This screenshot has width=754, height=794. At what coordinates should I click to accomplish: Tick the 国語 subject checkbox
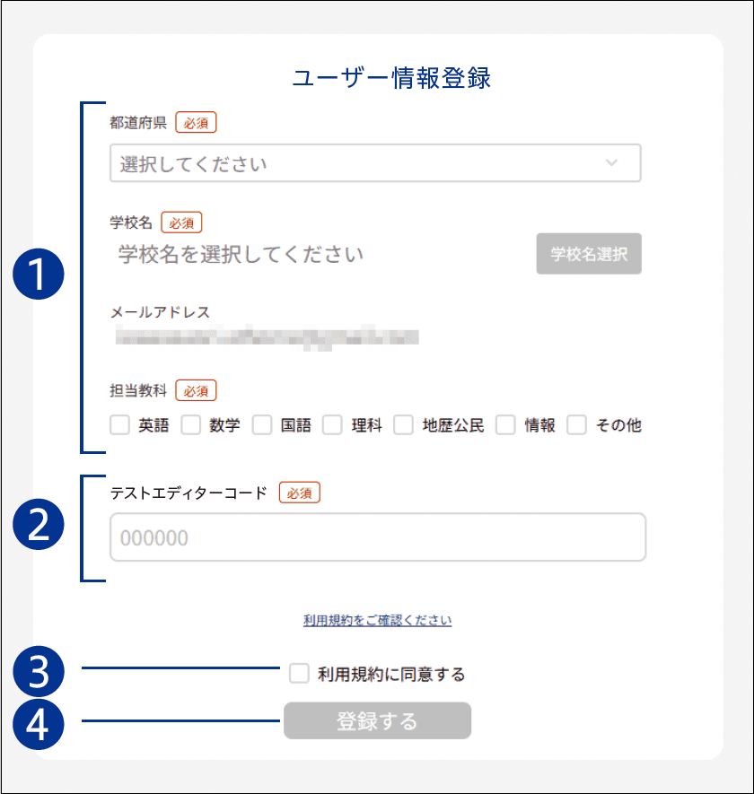[262, 425]
